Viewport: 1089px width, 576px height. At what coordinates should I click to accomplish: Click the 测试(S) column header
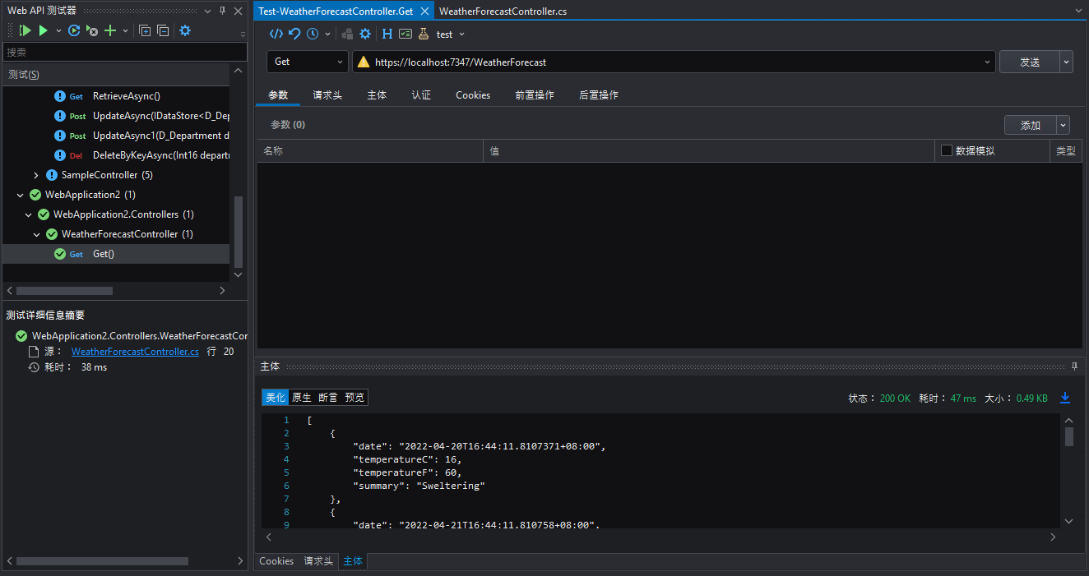(x=115, y=75)
